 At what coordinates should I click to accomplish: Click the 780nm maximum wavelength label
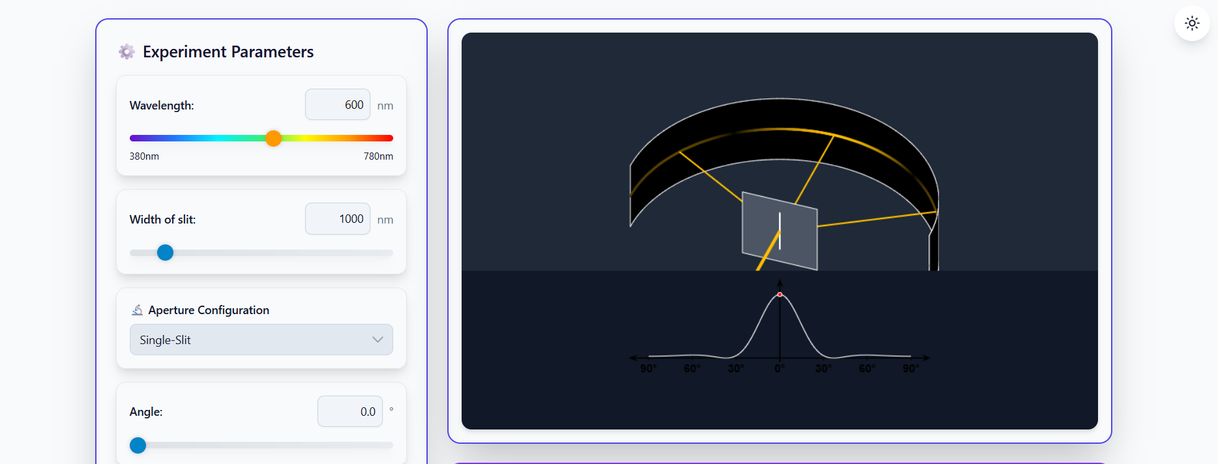[x=378, y=156]
